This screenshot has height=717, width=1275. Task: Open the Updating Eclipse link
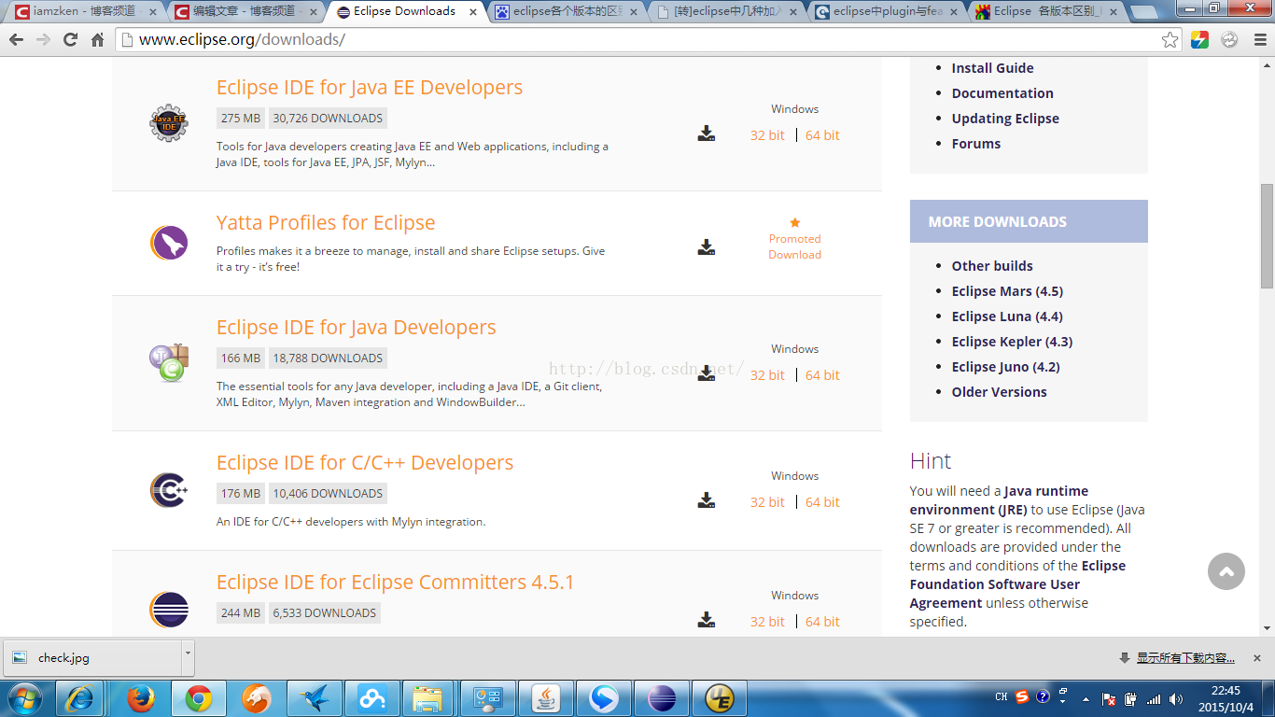coord(1005,119)
